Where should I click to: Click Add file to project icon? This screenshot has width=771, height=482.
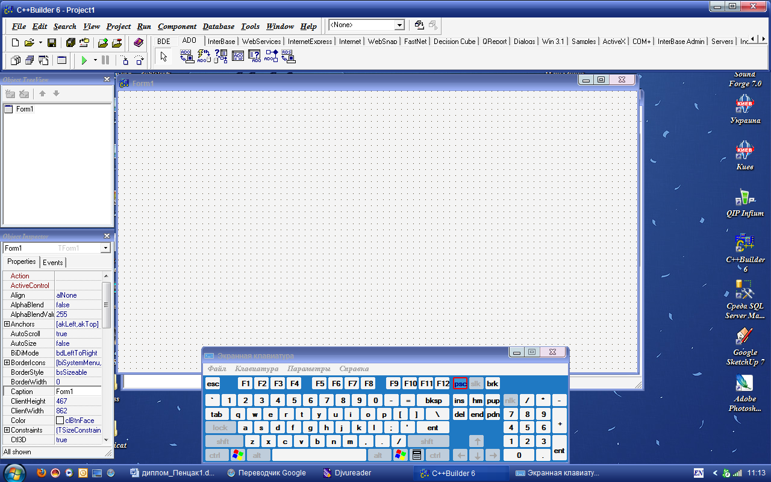[x=103, y=43]
